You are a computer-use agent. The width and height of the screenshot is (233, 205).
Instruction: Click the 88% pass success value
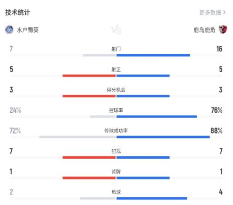(x=217, y=130)
